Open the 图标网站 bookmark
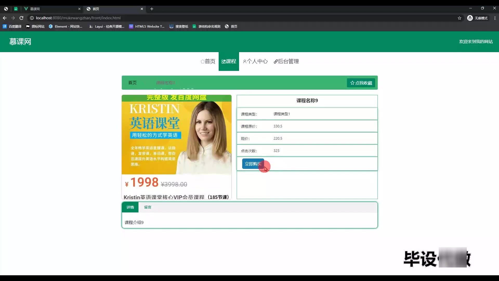499x281 pixels. [35, 26]
